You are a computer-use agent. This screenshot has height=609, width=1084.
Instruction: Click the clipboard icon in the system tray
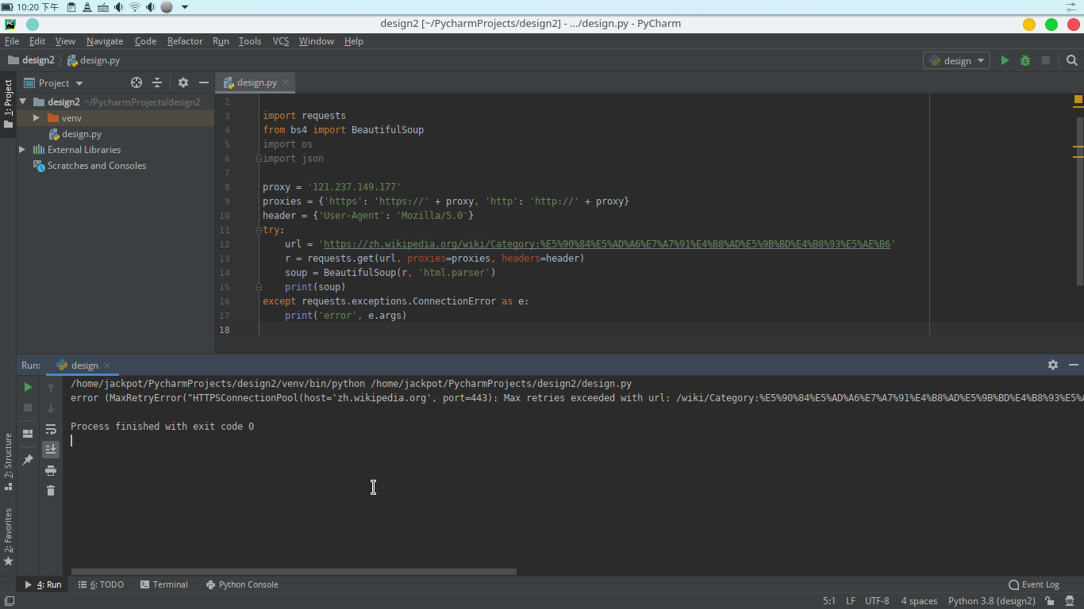pos(71,7)
